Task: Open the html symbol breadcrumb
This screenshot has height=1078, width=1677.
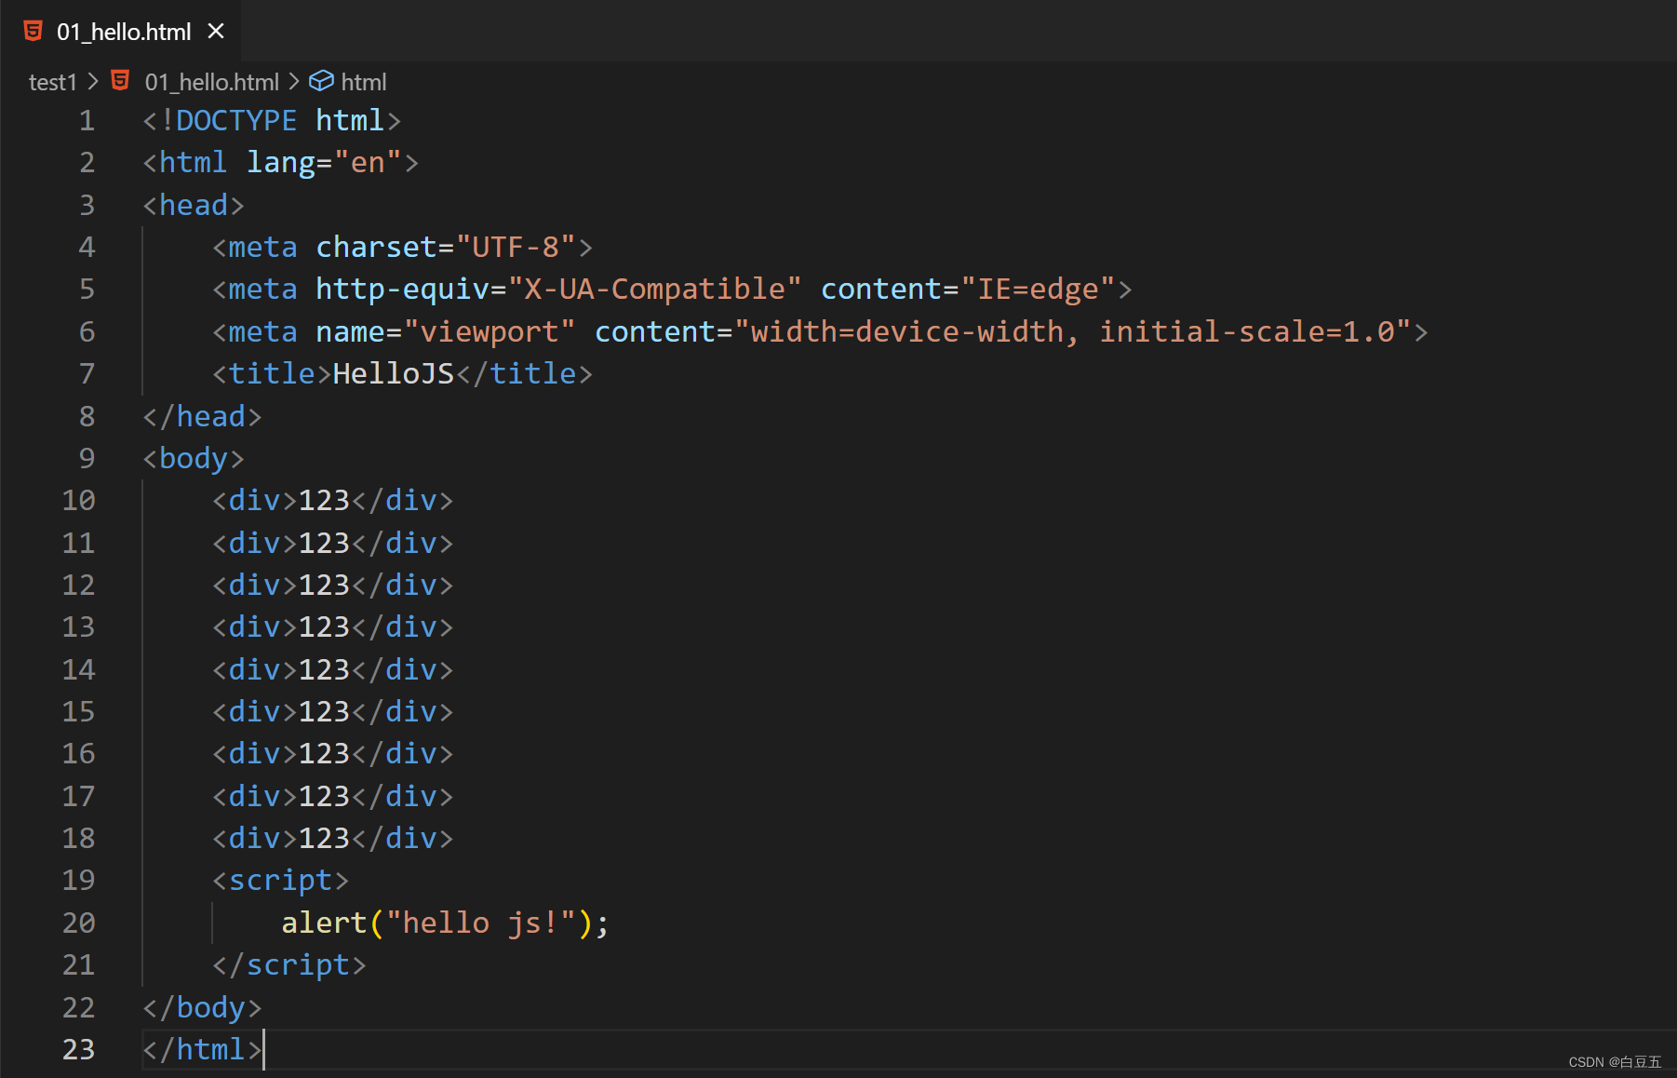Action: 364,82
